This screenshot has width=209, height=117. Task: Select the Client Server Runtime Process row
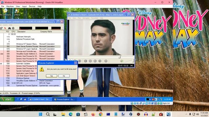point(30,46)
